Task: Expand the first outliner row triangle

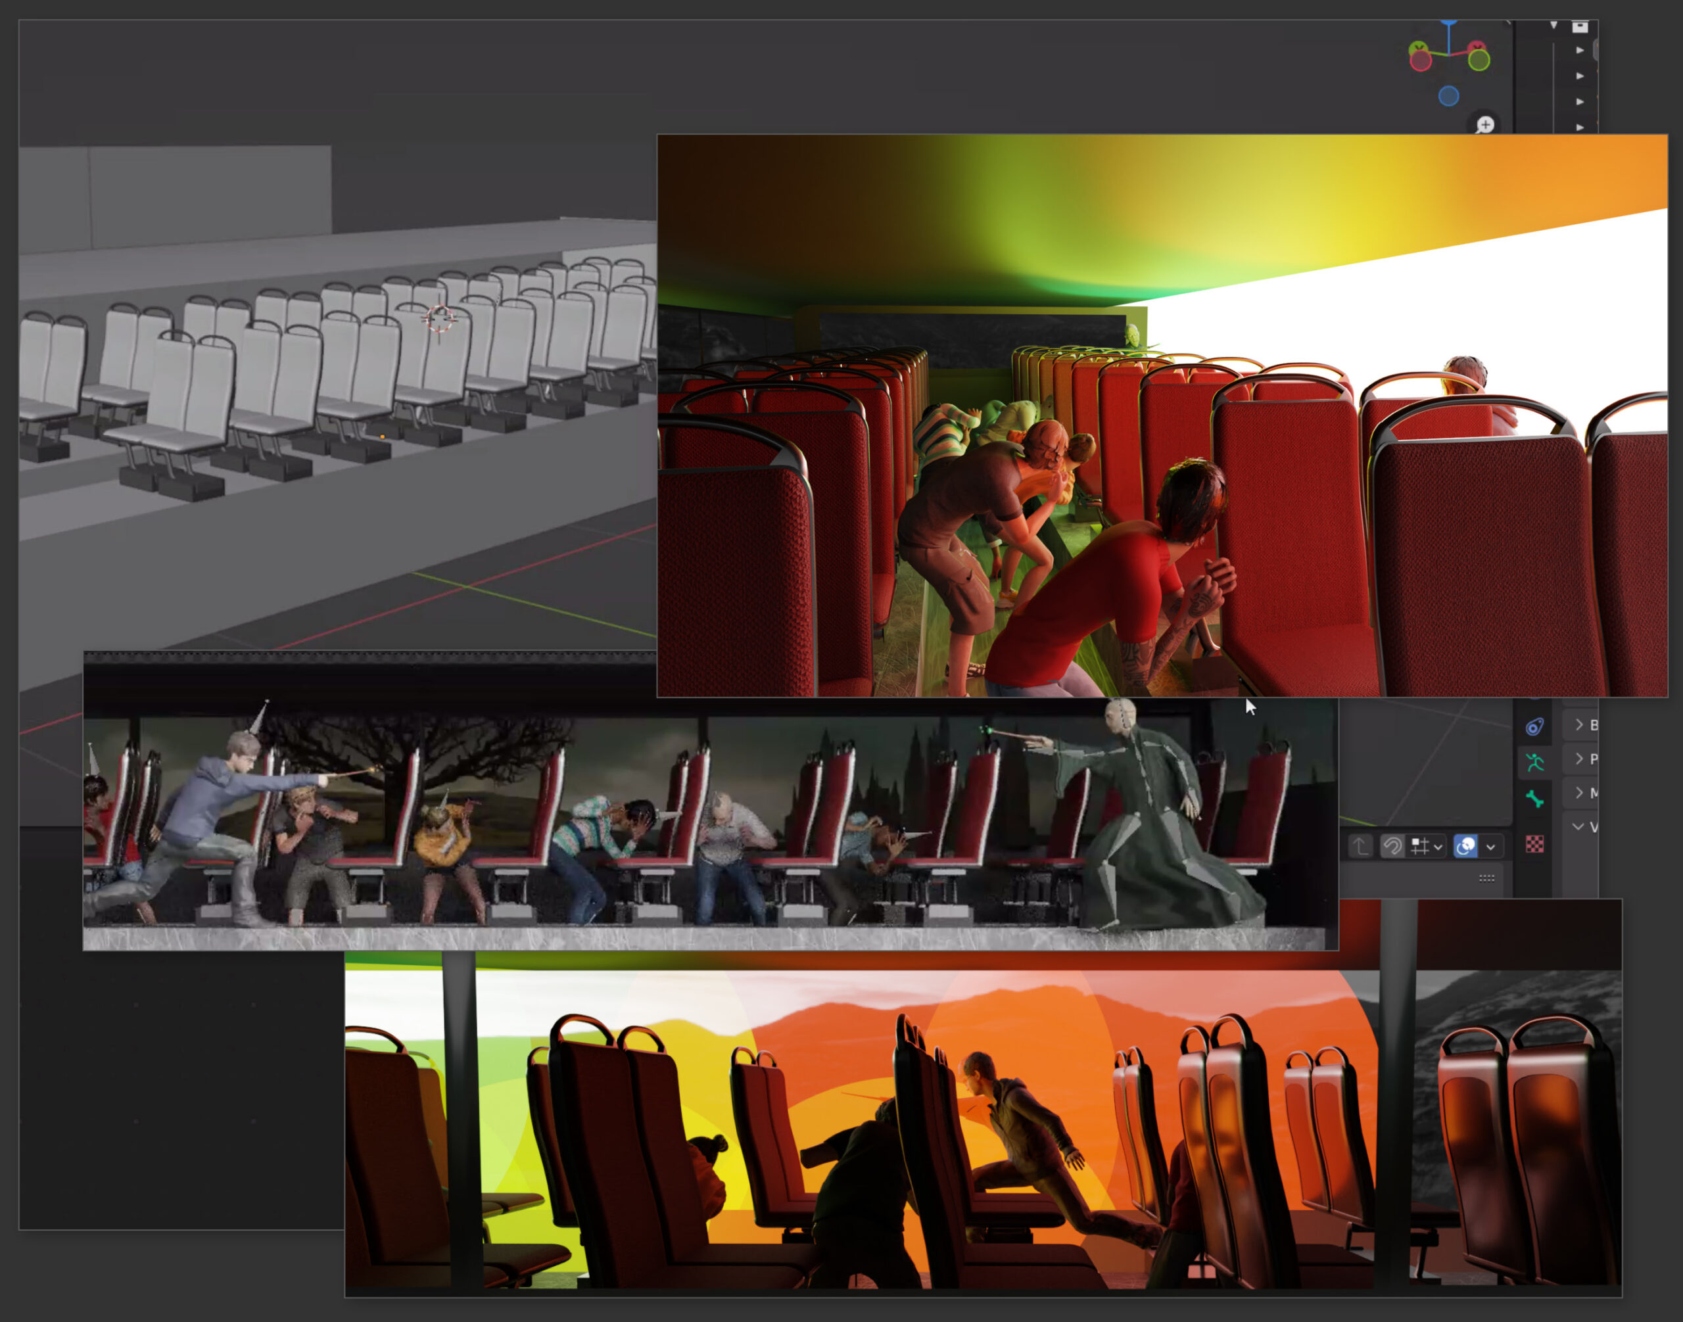Action: click(x=1580, y=51)
